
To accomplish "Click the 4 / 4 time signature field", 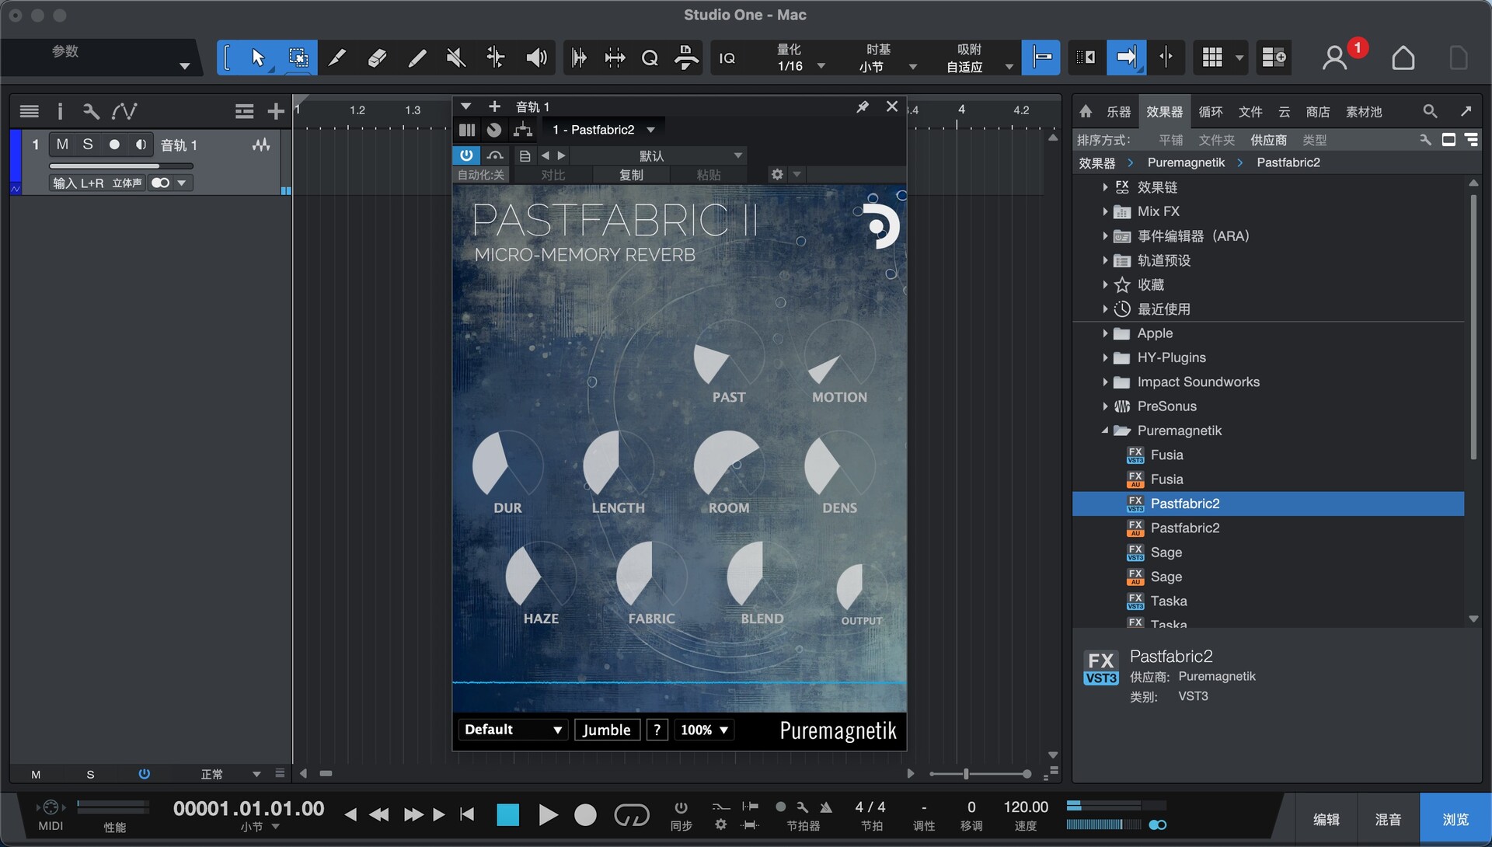I will tap(870, 807).
